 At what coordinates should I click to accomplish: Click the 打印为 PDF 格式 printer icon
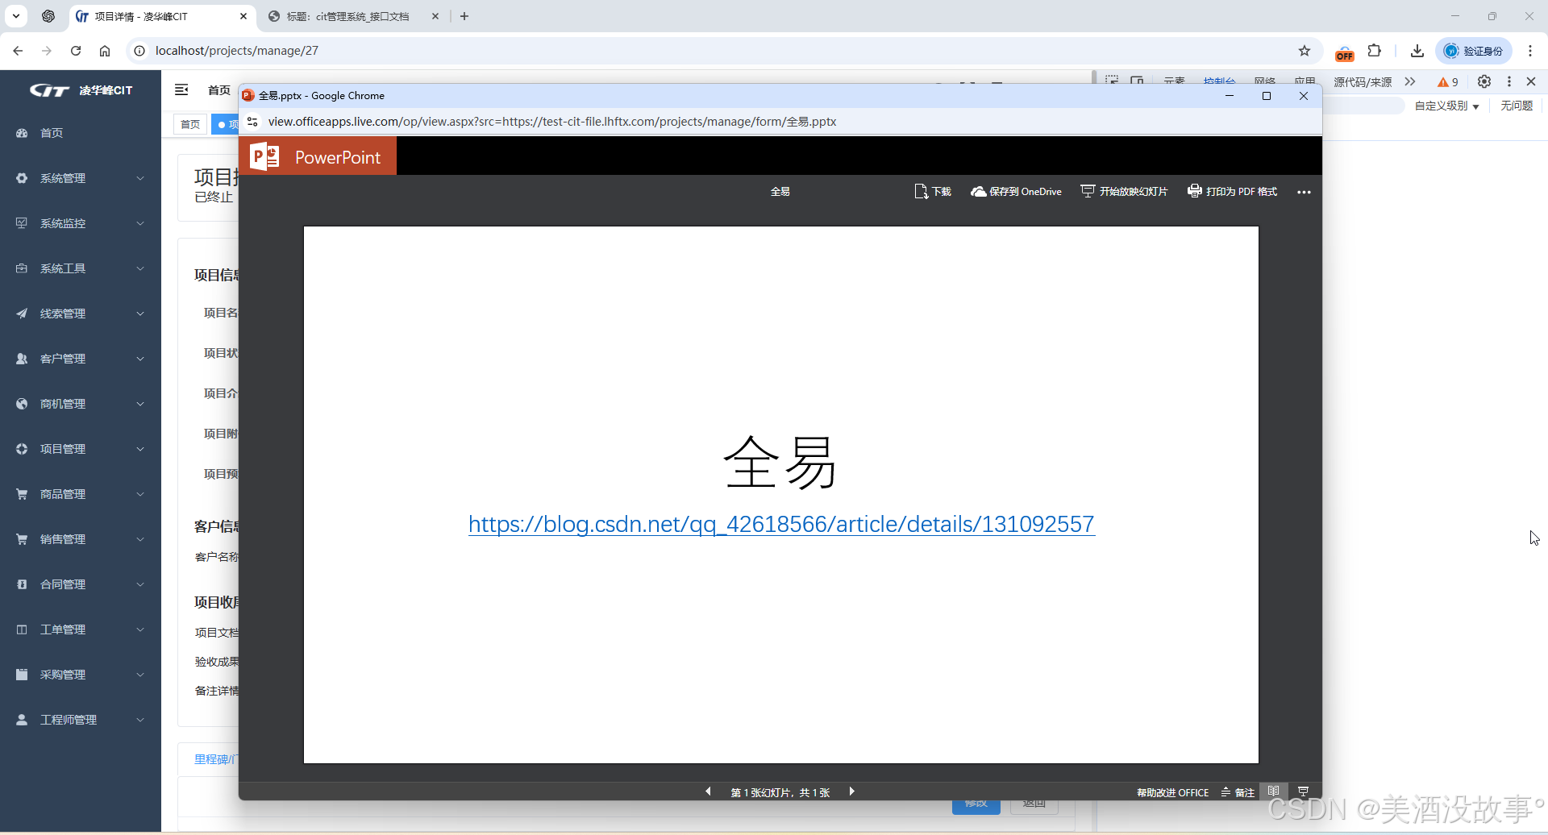click(x=1194, y=192)
